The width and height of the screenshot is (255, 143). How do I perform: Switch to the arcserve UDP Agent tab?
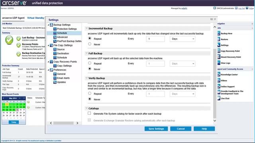(13, 18)
